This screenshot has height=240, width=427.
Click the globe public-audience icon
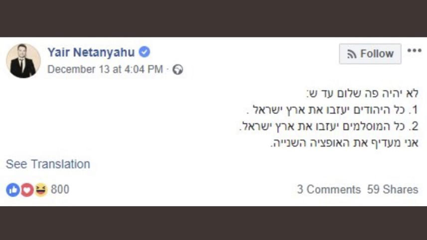[178, 70]
